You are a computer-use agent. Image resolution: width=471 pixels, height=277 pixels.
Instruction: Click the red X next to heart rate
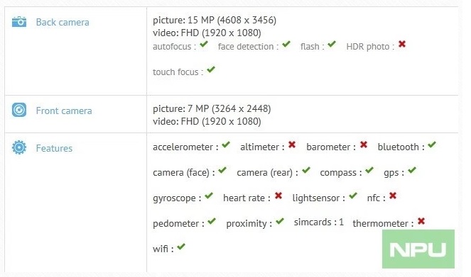[x=278, y=196]
